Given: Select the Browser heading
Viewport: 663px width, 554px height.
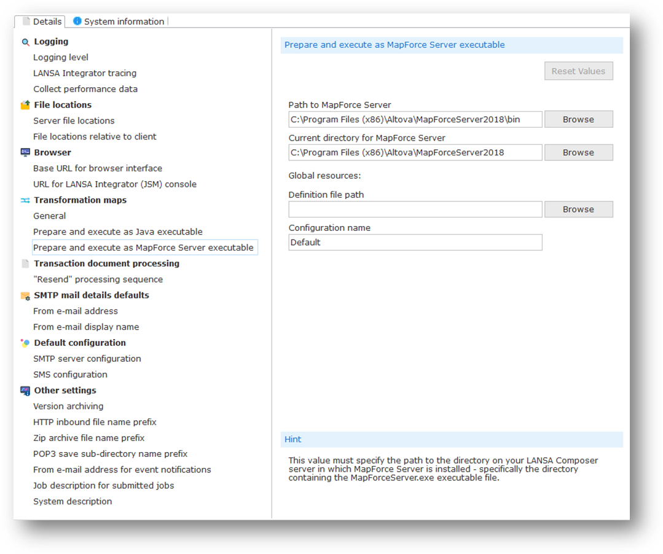Looking at the screenshot, I should point(52,152).
